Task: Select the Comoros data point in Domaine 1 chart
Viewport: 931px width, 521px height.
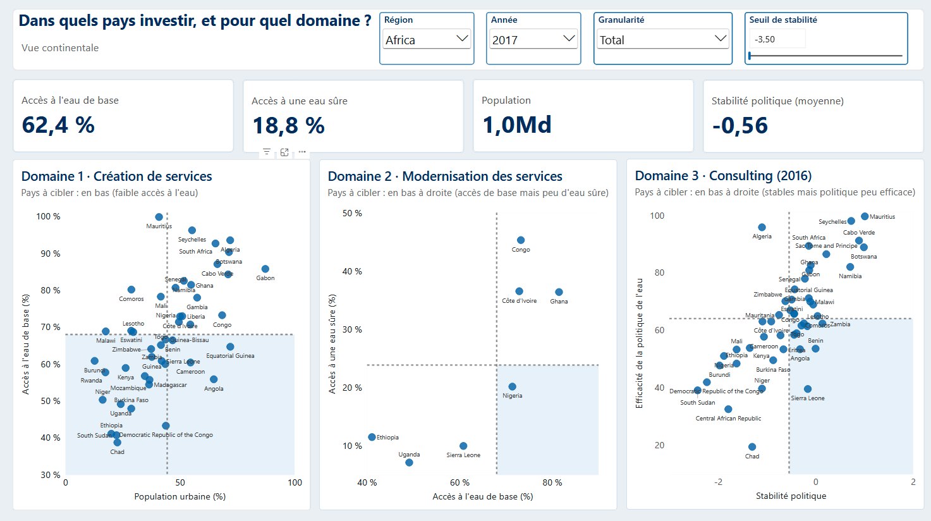Action: click(131, 290)
